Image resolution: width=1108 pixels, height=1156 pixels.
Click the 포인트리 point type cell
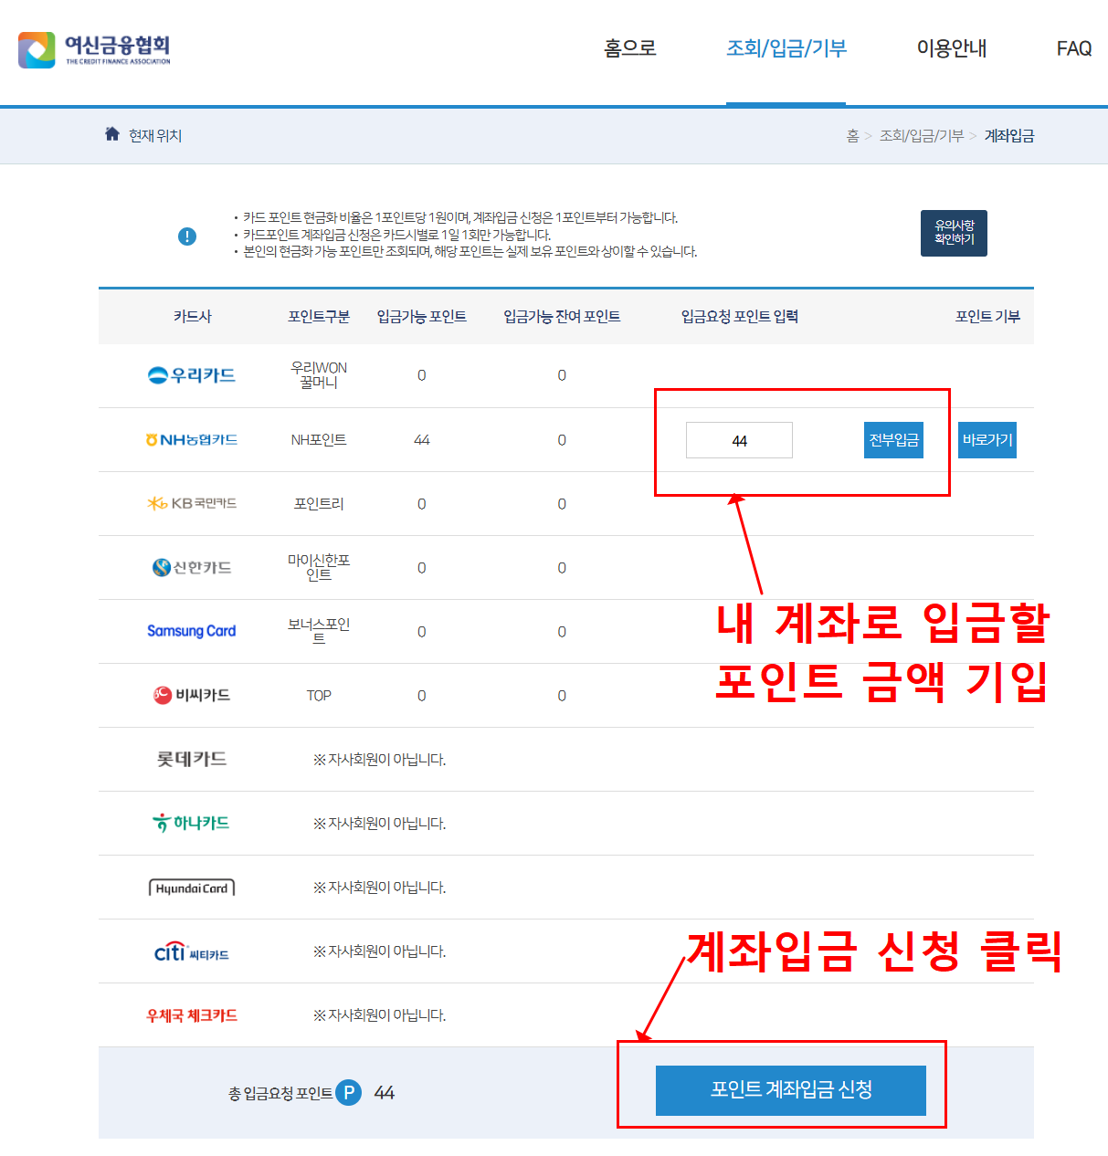pos(319,503)
